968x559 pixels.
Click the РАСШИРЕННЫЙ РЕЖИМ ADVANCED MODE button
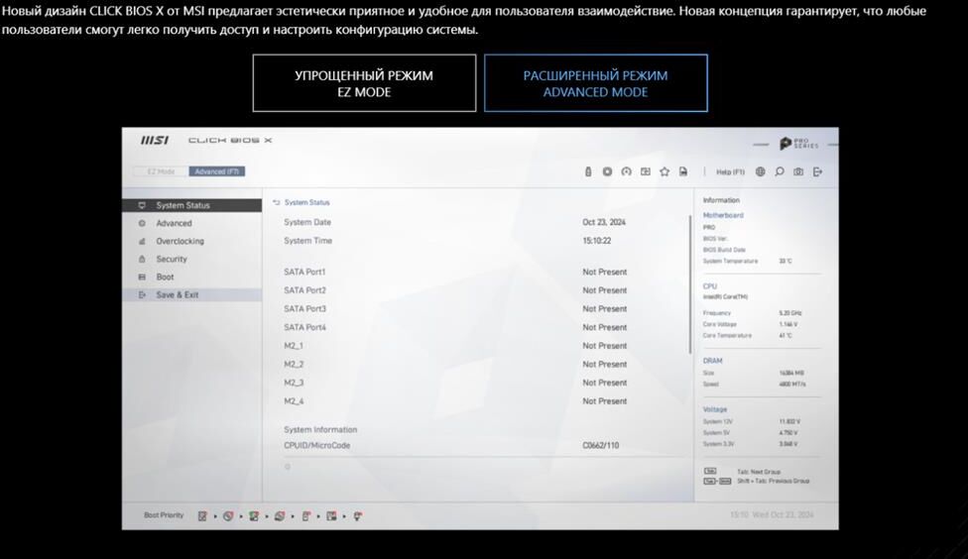(x=595, y=83)
